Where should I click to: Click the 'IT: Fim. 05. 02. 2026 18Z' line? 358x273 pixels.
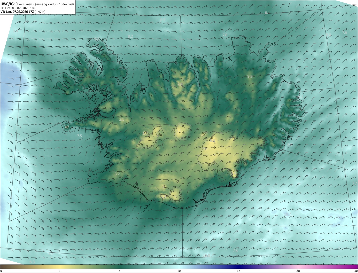coord(18,8)
